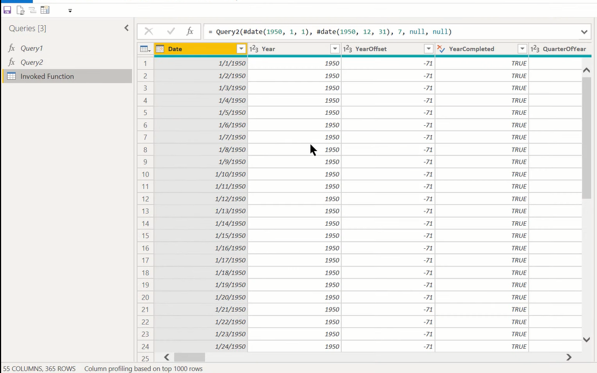Click the TRUE value in row 3
This screenshot has height=373, width=597.
[482, 88]
